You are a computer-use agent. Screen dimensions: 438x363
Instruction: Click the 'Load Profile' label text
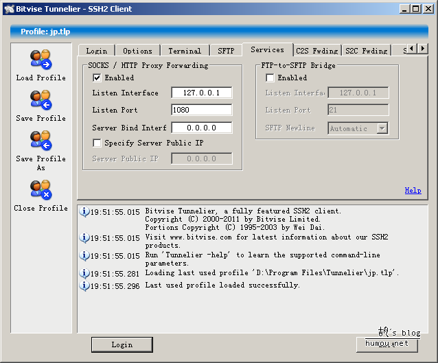[x=41, y=78]
